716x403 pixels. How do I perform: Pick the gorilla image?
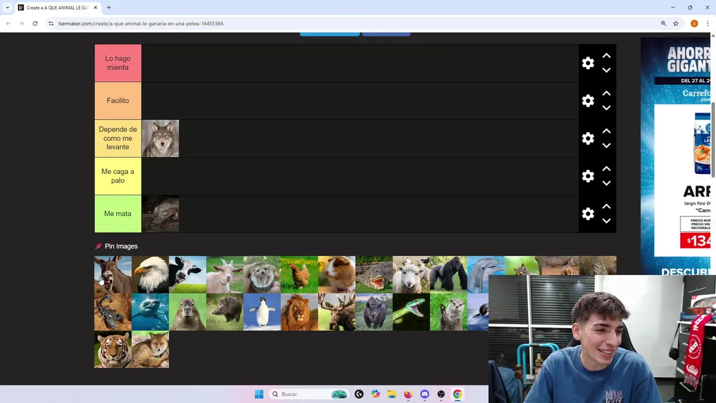point(449,275)
